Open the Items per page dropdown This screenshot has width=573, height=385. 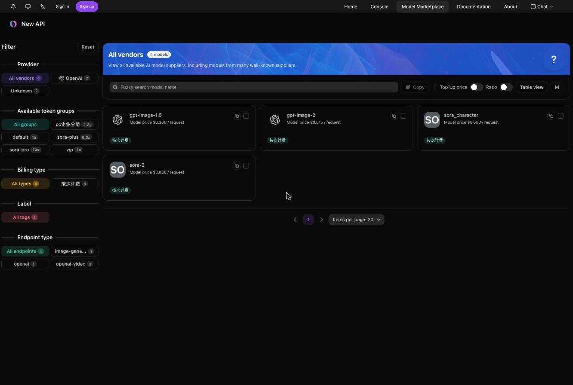356,220
